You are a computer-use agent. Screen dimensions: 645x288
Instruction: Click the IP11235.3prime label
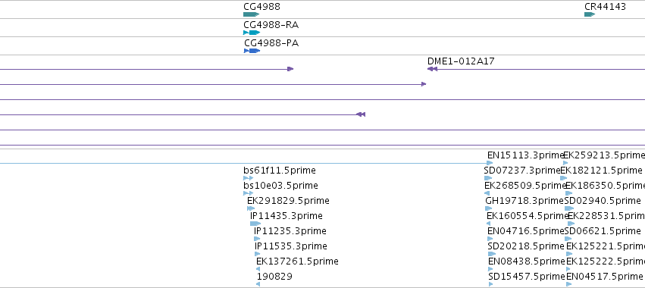click(x=290, y=231)
